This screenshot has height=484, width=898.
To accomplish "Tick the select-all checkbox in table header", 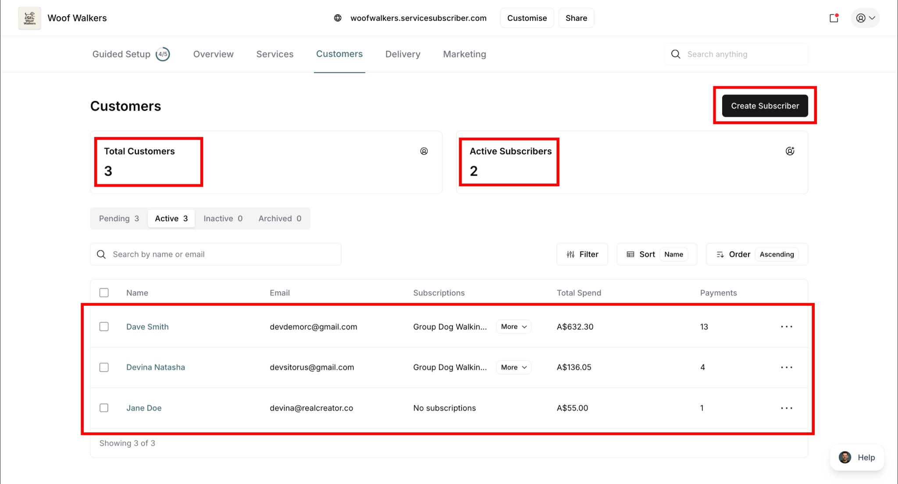I will (104, 293).
